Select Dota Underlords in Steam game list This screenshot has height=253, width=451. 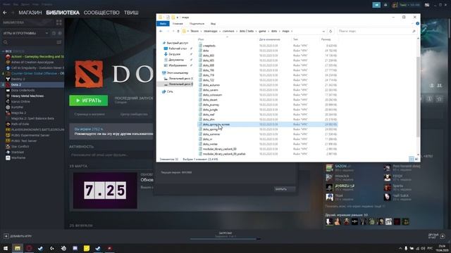pyautogui.click(x=23, y=91)
